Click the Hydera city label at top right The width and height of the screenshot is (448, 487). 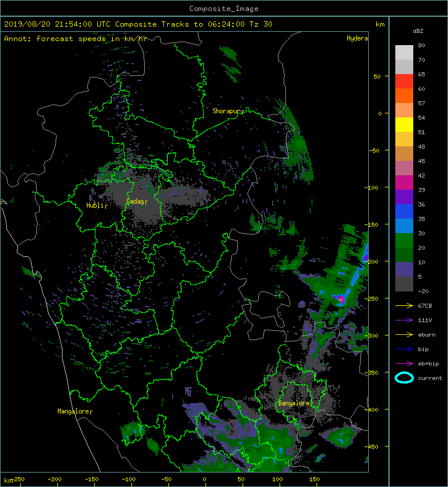click(357, 38)
